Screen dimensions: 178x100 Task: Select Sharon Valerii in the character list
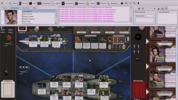[39, 16]
